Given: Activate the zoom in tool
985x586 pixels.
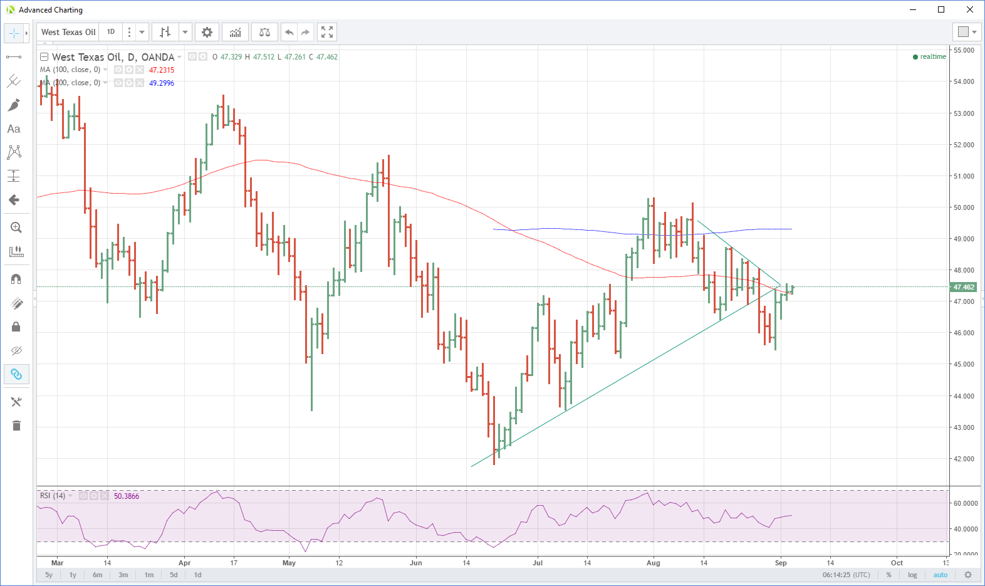Looking at the screenshot, I should (x=16, y=228).
